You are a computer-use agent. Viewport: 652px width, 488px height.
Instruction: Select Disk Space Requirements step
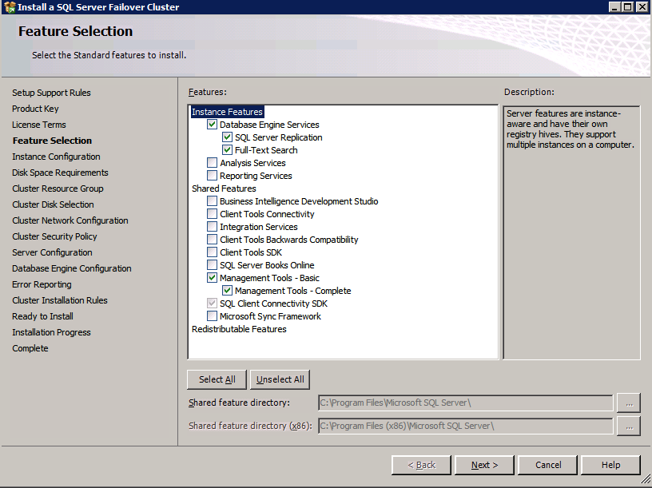coord(60,173)
